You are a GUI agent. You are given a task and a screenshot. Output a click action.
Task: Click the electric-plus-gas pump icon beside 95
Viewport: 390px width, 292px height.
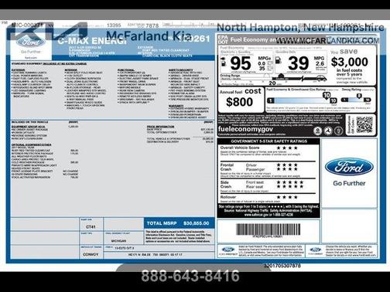tap(224, 63)
